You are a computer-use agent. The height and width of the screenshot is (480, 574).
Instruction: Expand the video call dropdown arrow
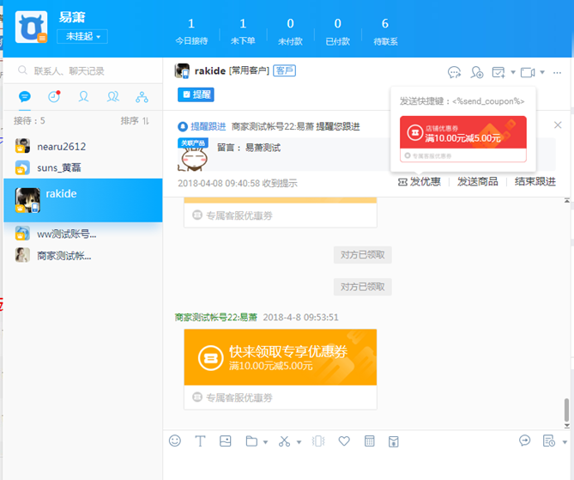point(543,72)
